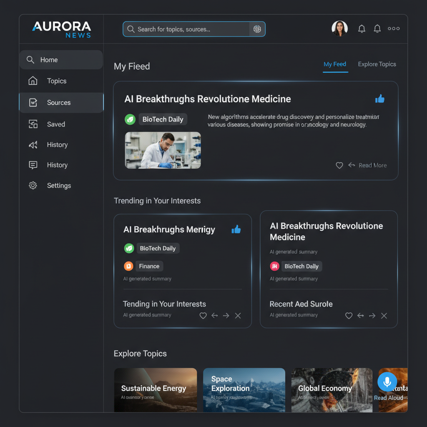Open the Space Exploration topic tile
The height and width of the screenshot is (427, 427).
click(244, 390)
